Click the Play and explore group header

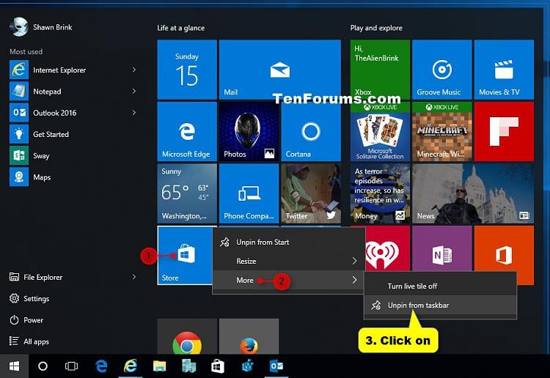coord(376,28)
